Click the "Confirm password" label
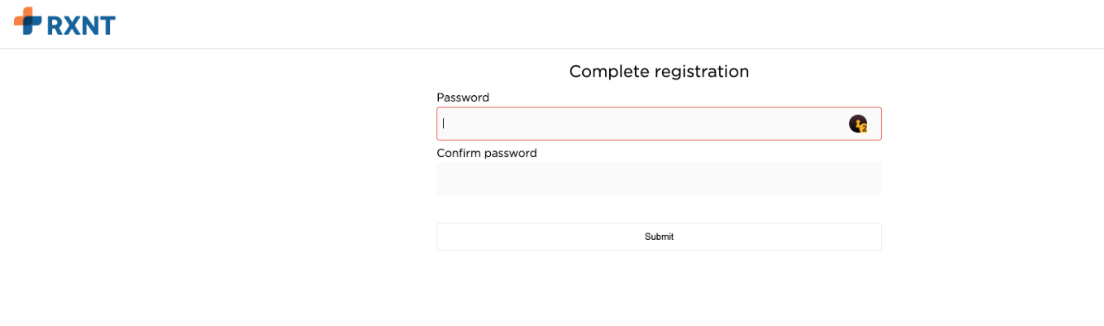The width and height of the screenshot is (1104, 326). pyautogui.click(x=486, y=153)
